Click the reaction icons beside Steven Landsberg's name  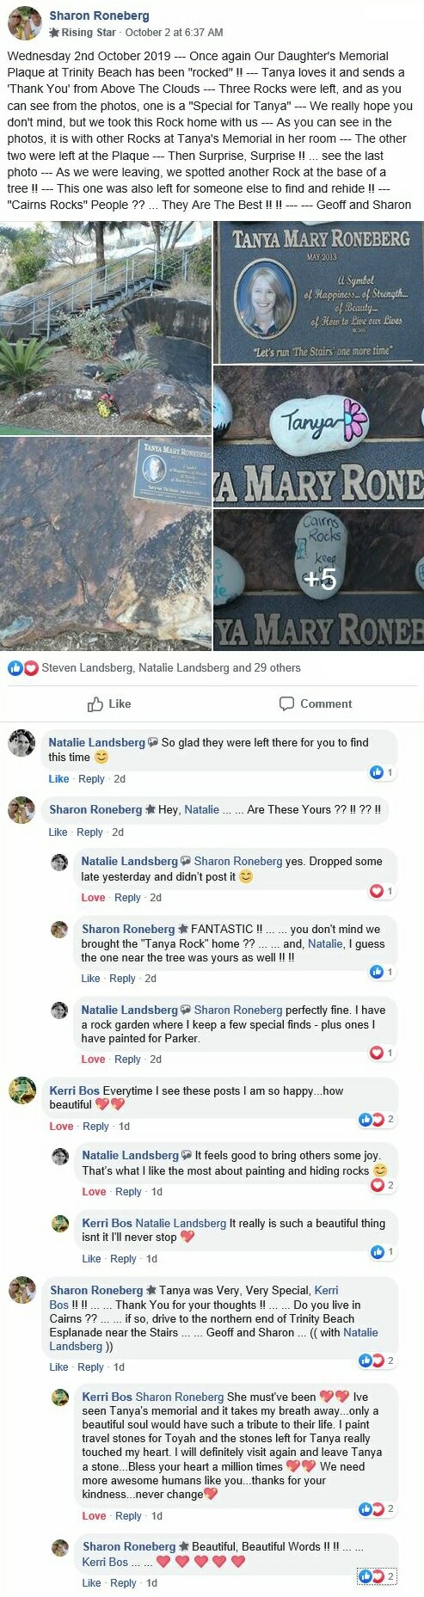(23, 667)
